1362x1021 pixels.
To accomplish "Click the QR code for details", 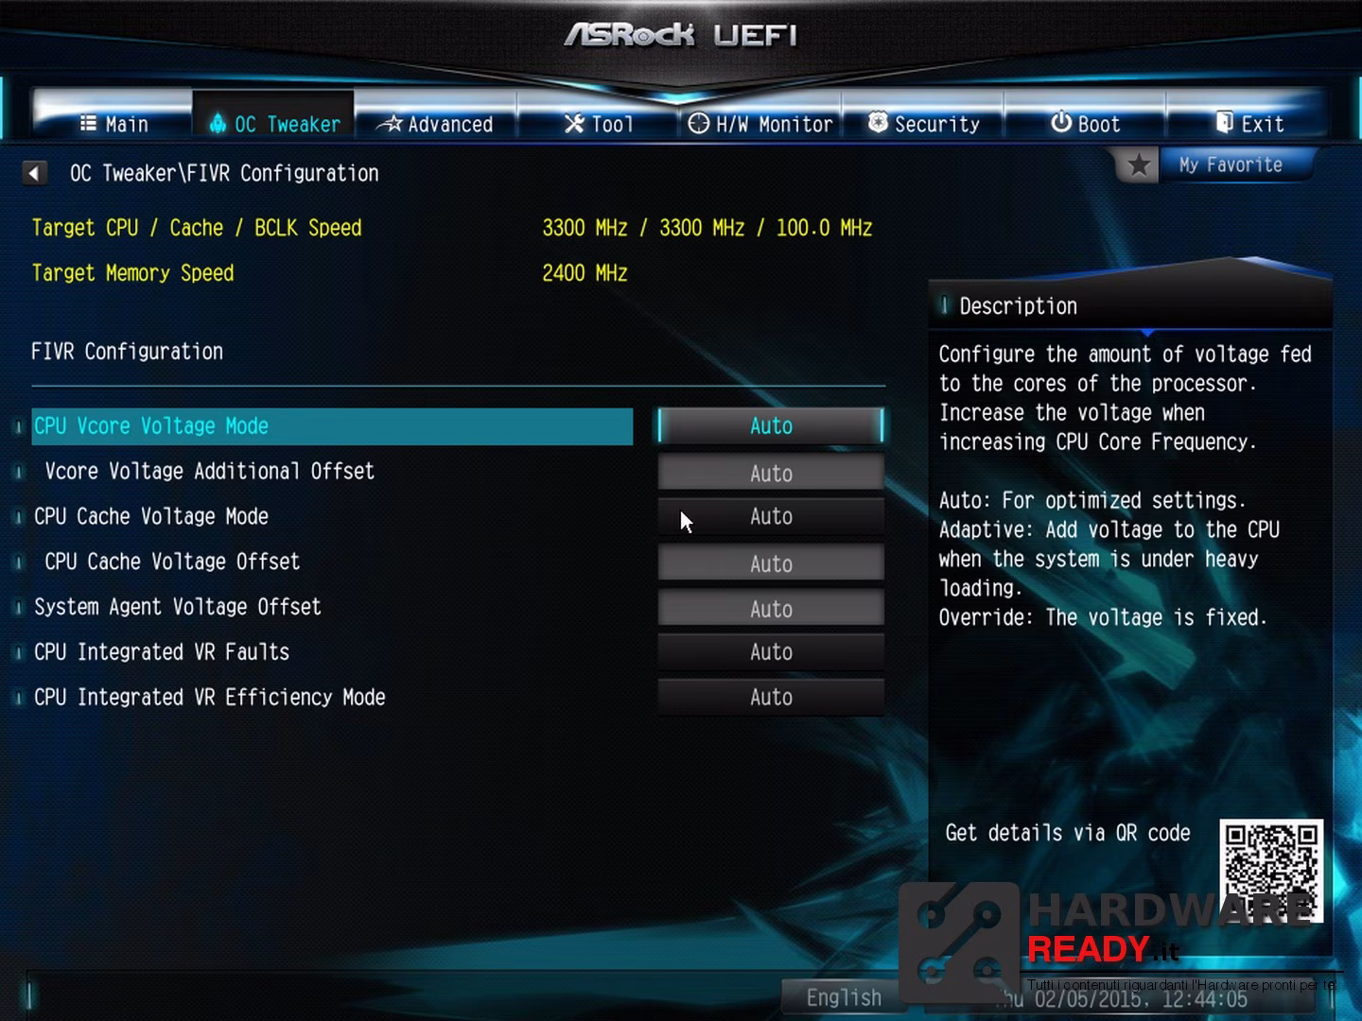I will click(1270, 871).
